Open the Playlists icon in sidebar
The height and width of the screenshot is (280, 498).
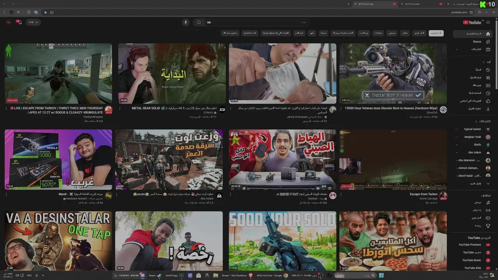pyautogui.click(x=488, y=77)
